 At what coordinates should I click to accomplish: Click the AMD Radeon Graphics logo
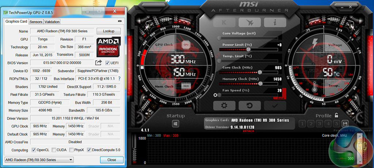(109, 46)
